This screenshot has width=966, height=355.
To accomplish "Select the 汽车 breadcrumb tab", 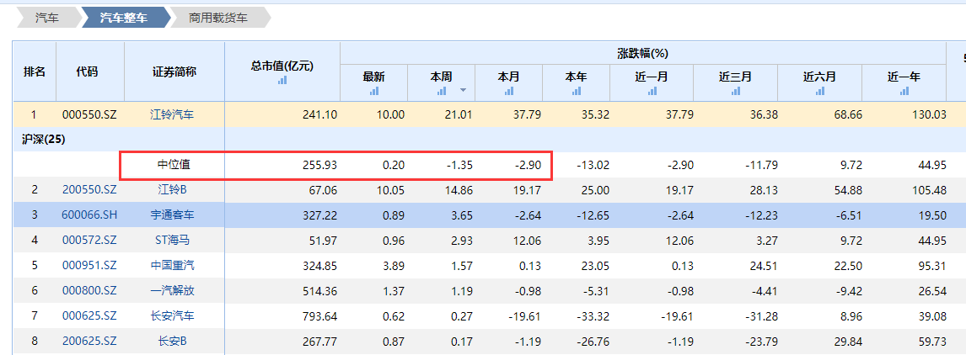I will click(x=47, y=18).
